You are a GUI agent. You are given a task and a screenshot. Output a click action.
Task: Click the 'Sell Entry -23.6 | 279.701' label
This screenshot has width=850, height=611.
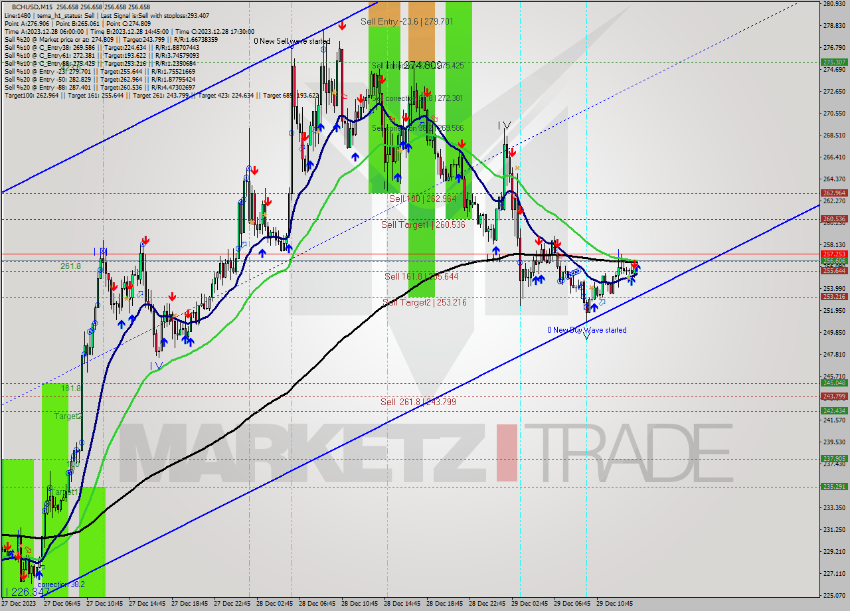click(407, 21)
